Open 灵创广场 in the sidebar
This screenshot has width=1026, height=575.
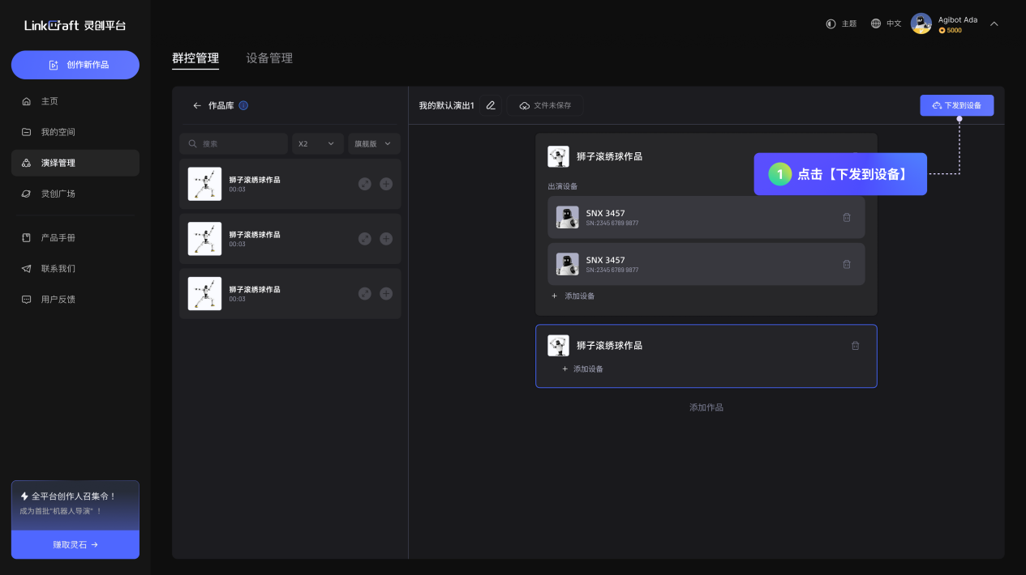[x=58, y=194]
